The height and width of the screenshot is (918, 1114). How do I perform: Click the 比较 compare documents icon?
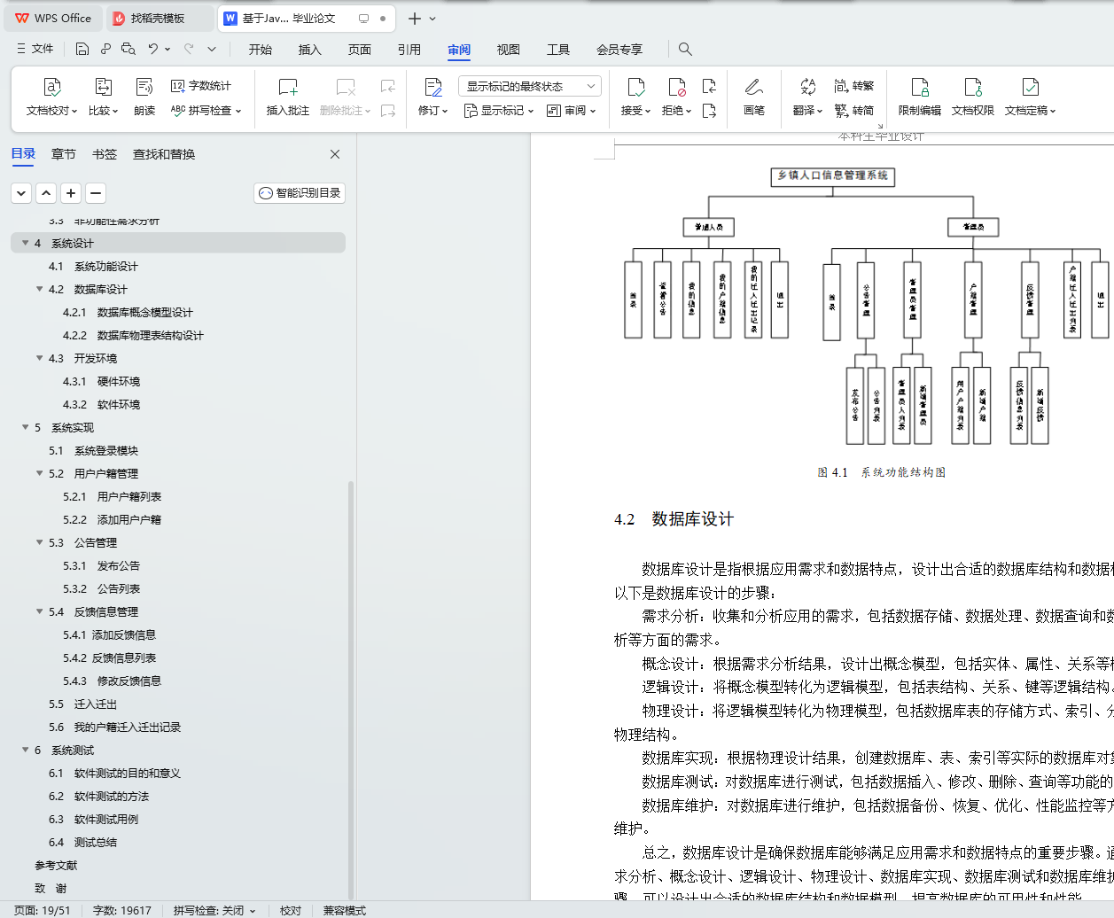click(103, 87)
